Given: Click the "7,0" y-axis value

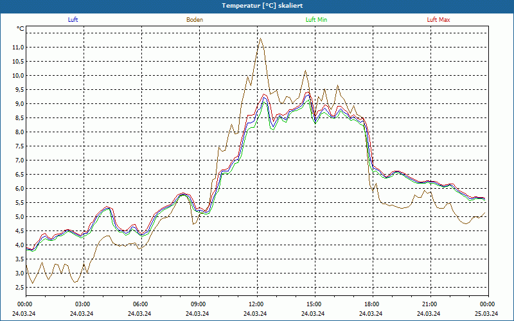Looking at the screenshot, I should point(20,160).
